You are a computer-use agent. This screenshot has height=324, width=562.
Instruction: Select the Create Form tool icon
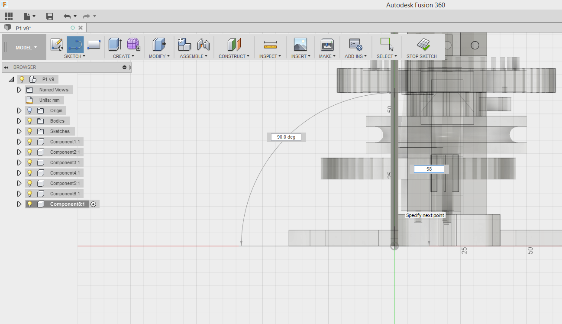click(133, 44)
